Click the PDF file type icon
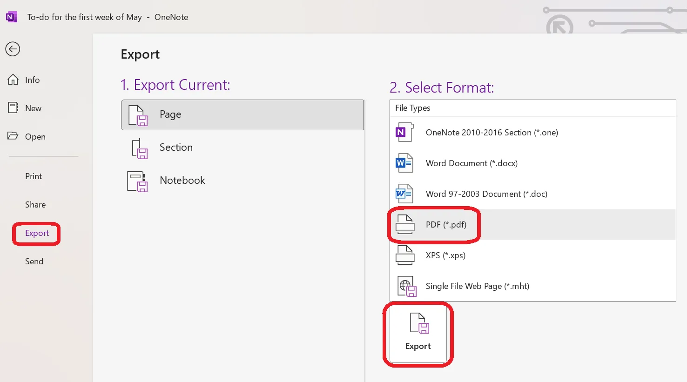Viewport: 687px width, 382px height. click(405, 225)
